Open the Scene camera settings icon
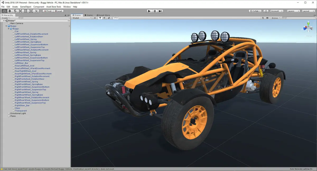This screenshot has width=317, height=171. pyautogui.click(x=268, y=18)
